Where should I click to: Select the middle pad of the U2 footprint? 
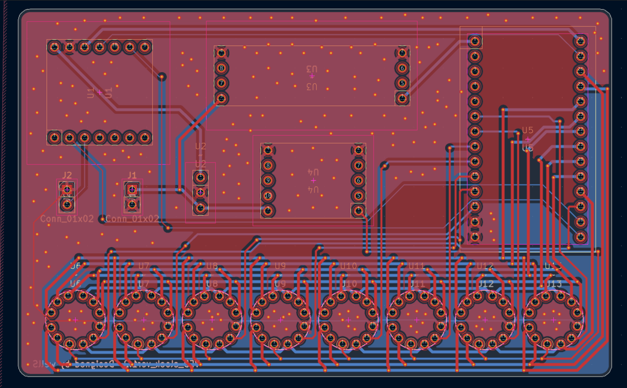[201, 193]
